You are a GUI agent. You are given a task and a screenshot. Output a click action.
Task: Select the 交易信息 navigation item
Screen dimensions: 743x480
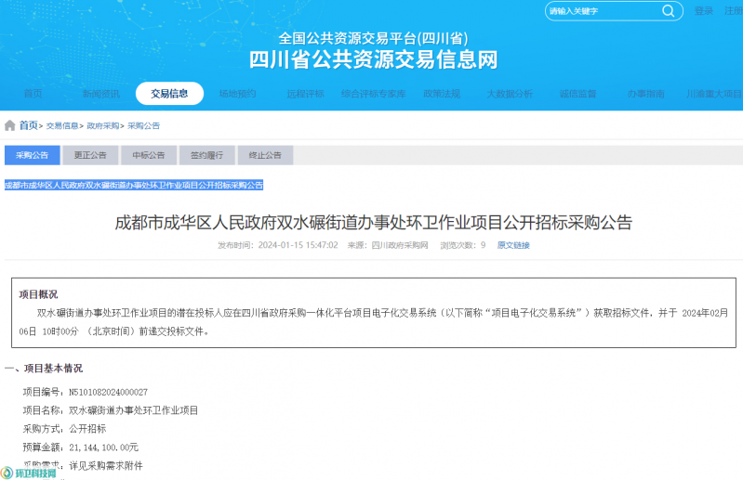169,94
